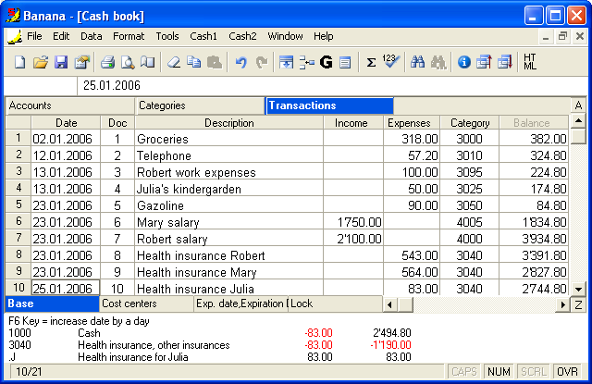Switch to the Accounts tab
This screenshot has height=384, width=592.
[69, 105]
